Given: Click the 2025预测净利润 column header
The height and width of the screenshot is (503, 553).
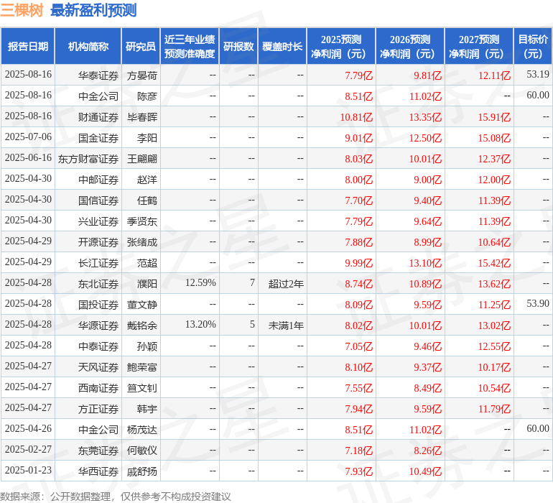Looking at the screenshot, I should (341, 47).
